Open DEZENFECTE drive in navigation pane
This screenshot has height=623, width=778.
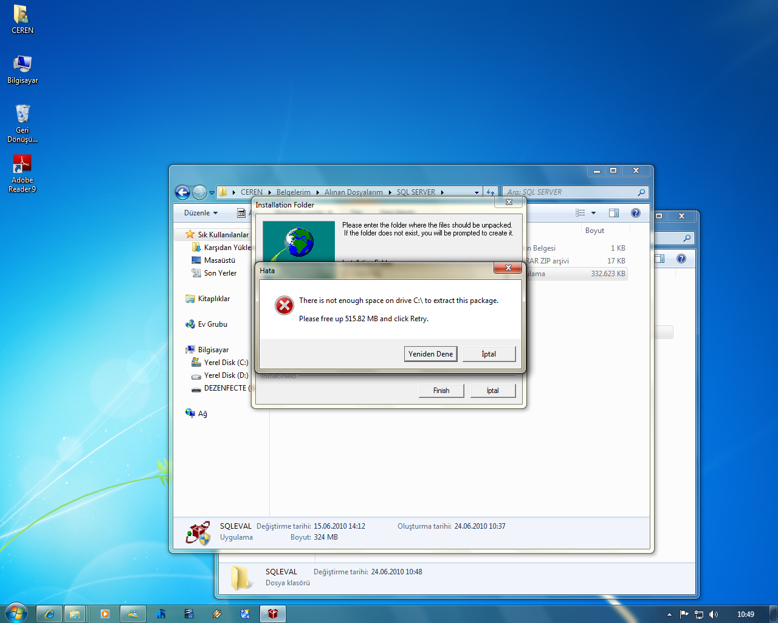tap(225, 388)
